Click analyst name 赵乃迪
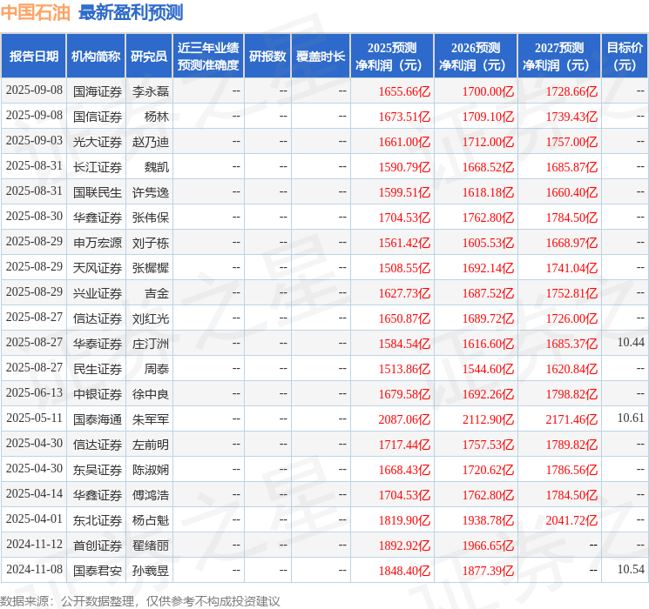The width and height of the screenshot is (649, 609). [x=150, y=141]
